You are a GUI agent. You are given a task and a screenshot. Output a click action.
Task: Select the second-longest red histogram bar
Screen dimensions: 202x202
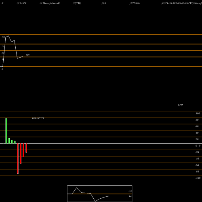pyautogui.click(x=21, y=154)
